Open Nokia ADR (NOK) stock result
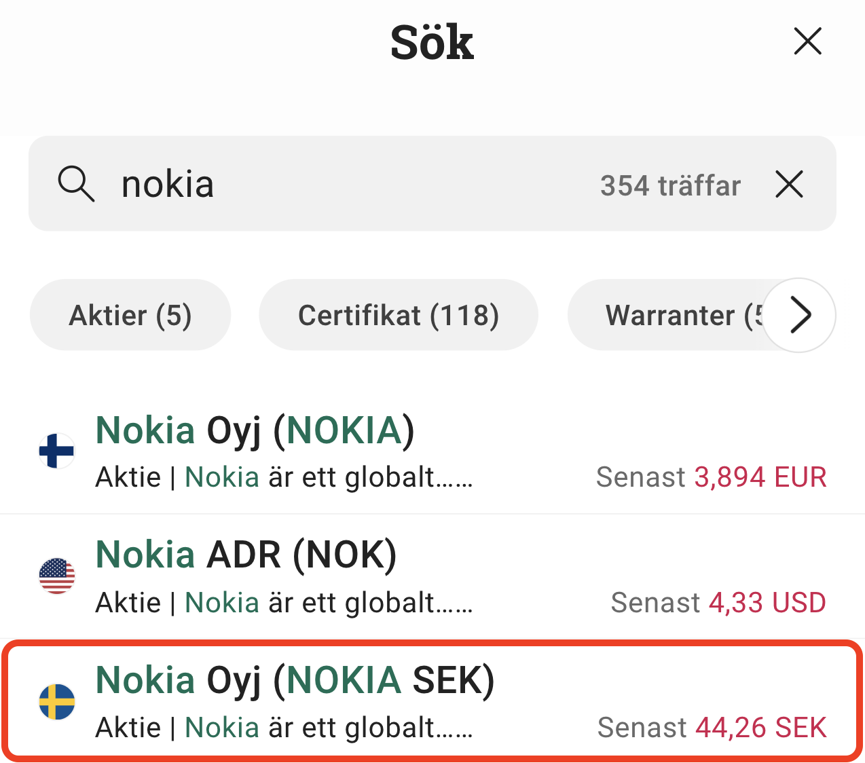This screenshot has width=865, height=763. tap(246, 555)
